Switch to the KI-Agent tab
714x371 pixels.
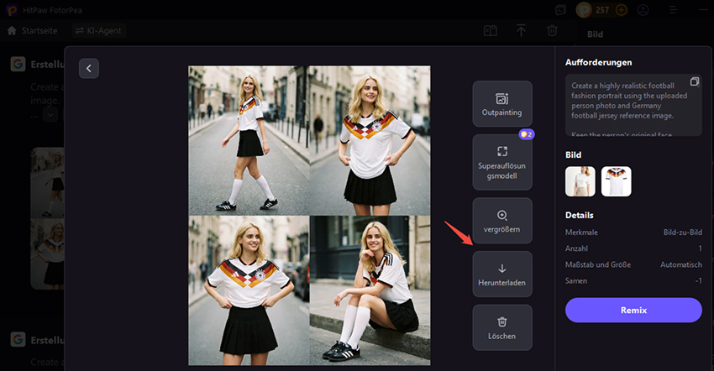click(99, 30)
